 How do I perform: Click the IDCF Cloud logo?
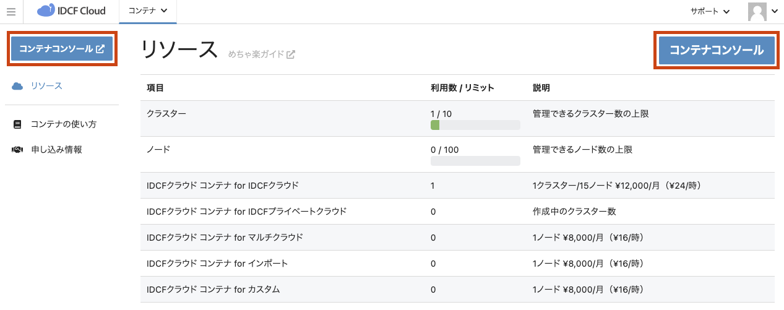point(71,11)
